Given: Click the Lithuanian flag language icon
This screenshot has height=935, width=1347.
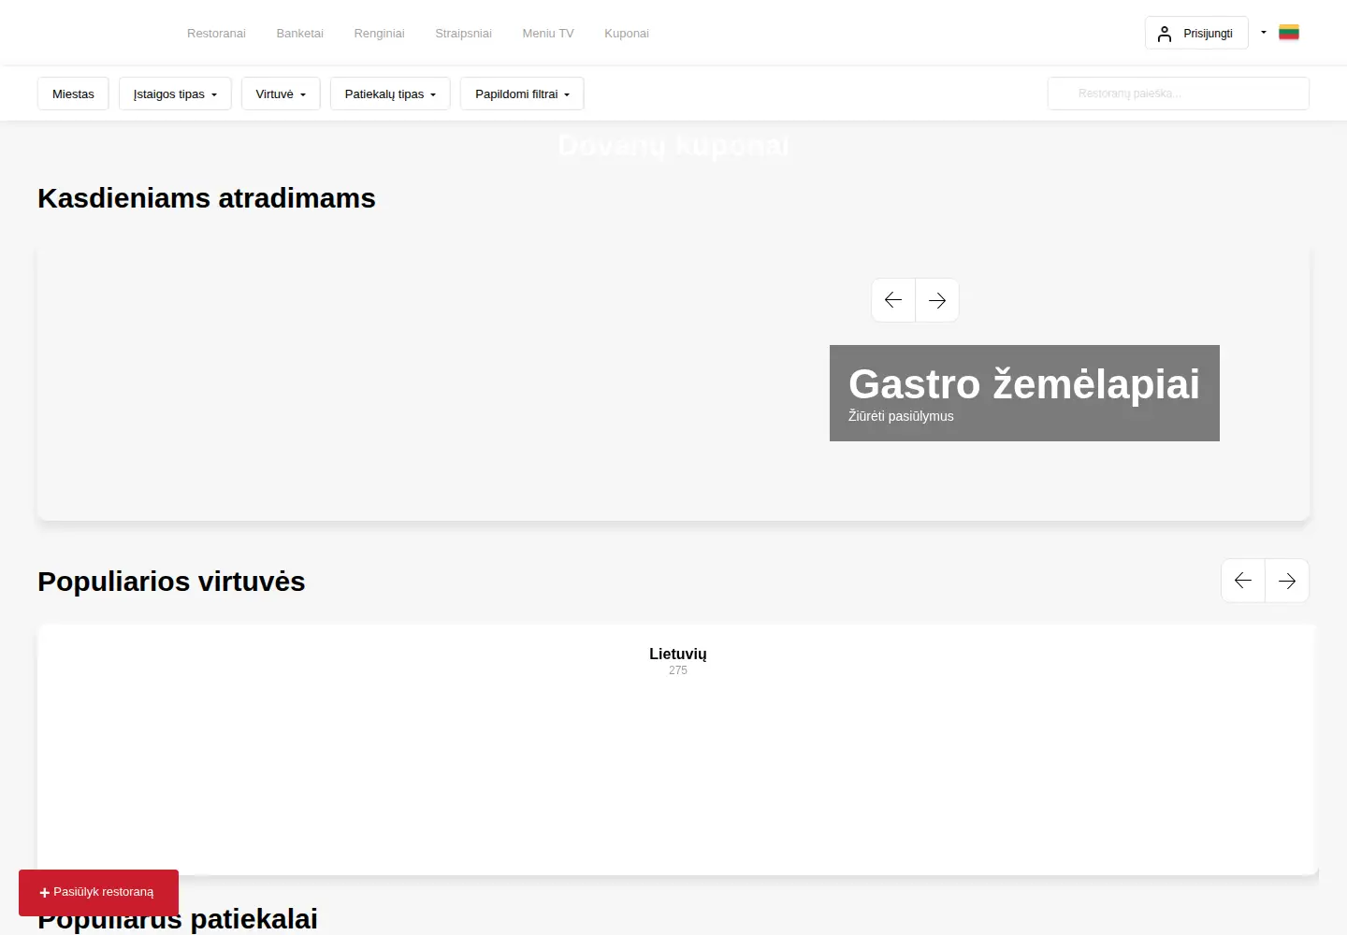Looking at the screenshot, I should (x=1289, y=33).
